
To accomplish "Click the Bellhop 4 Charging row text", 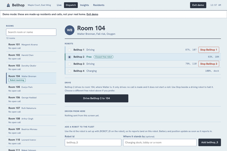I will [85, 71].
